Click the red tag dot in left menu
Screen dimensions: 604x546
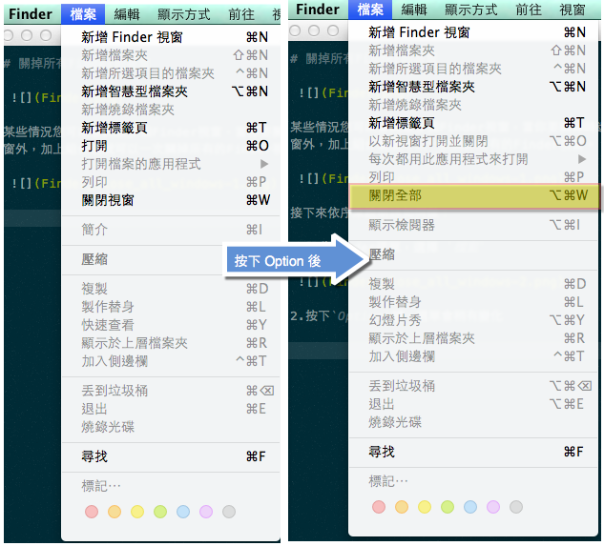click(x=92, y=512)
